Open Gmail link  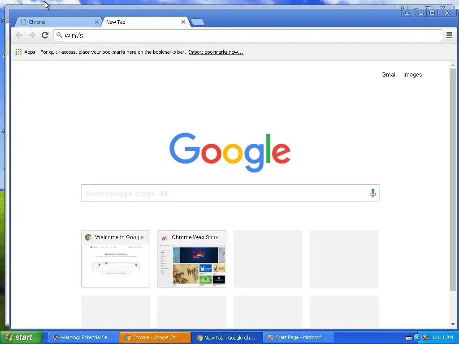389,75
